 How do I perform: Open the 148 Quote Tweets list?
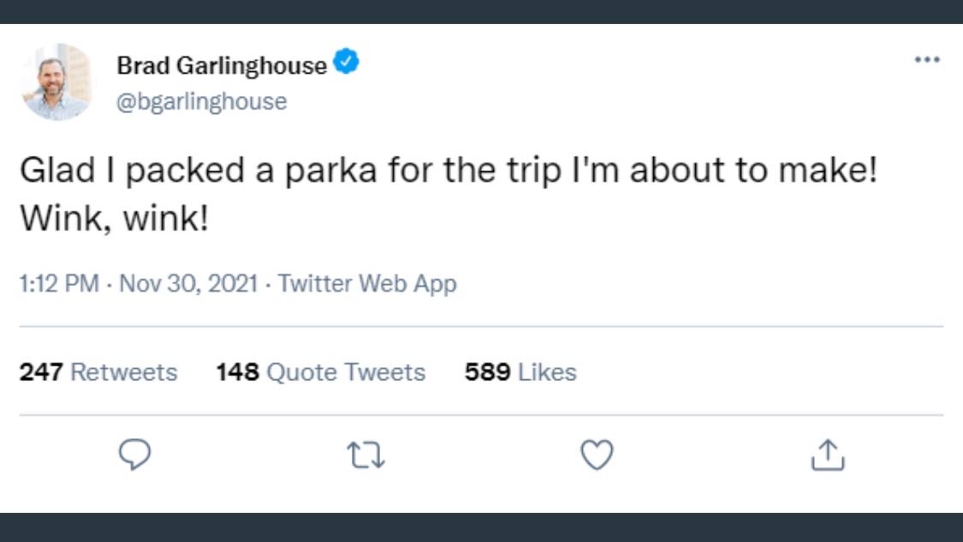pos(320,372)
